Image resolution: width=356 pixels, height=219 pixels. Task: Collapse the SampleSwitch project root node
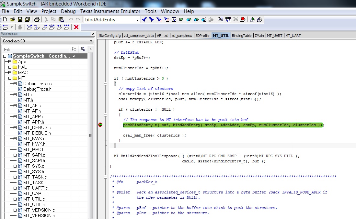[5, 56]
